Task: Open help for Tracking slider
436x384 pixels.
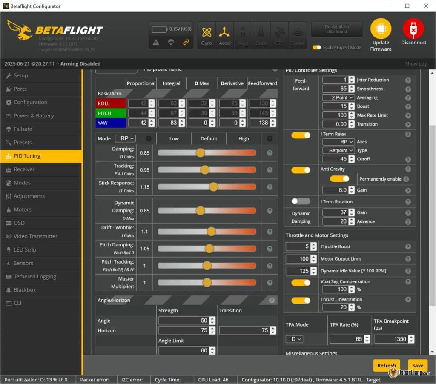Action: tap(270, 170)
